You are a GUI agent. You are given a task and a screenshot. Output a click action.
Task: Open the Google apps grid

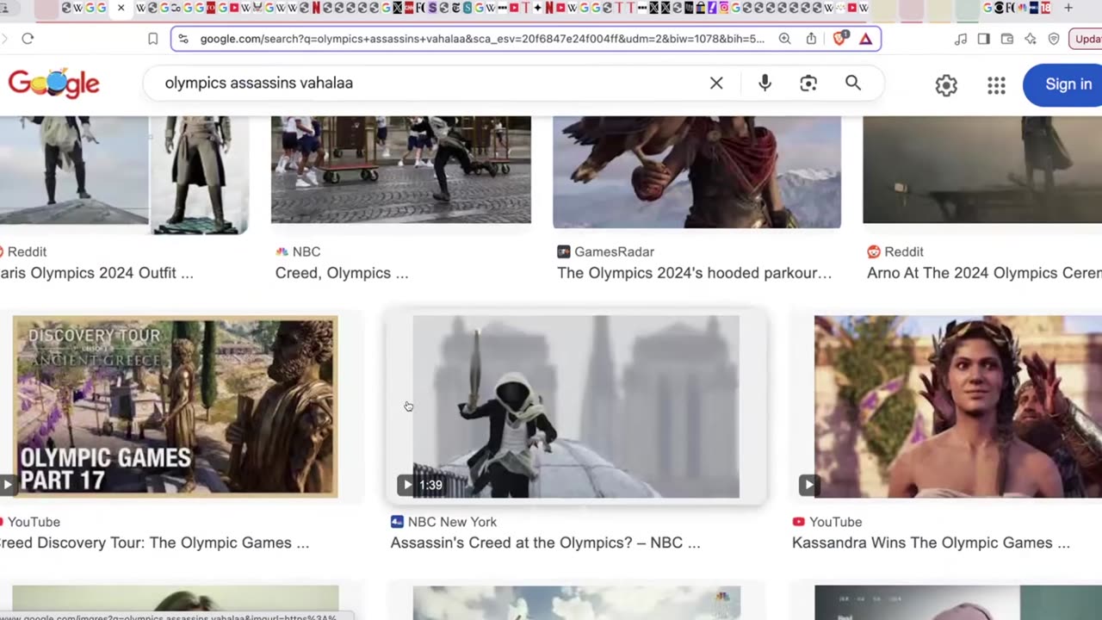point(996,84)
